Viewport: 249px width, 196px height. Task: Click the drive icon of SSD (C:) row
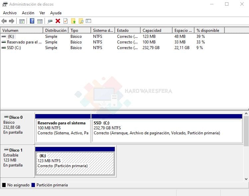[4, 48]
